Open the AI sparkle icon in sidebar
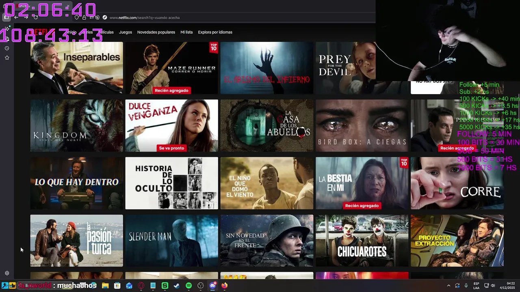Viewport: 520px width, 292px height. coord(7,29)
